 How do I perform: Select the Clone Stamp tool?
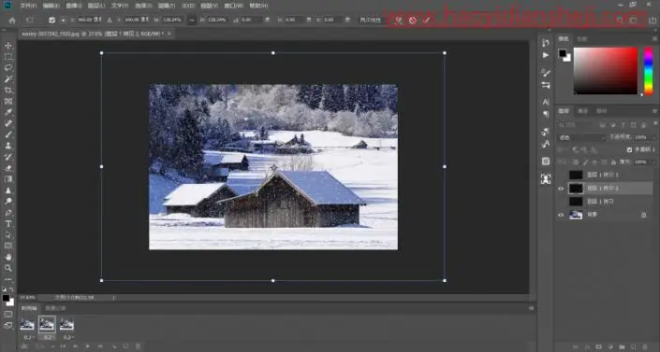point(8,146)
